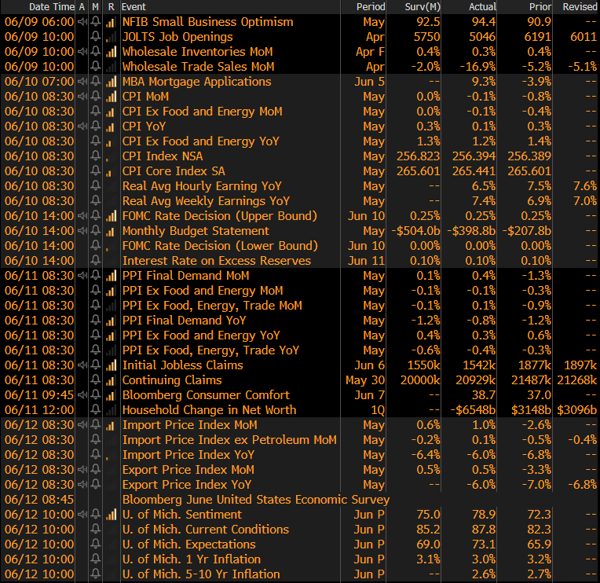The height and width of the screenshot is (583, 600).
Task: Click the Event column header
Action: pyautogui.click(x=134, y=7)
